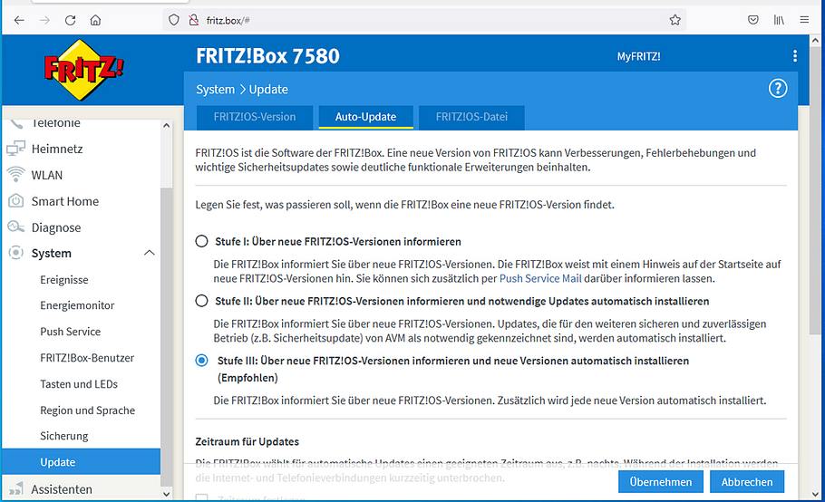Bookmark page with the star icon
The height and width of the screenshot is (502, 825).
tap(675, 20)
